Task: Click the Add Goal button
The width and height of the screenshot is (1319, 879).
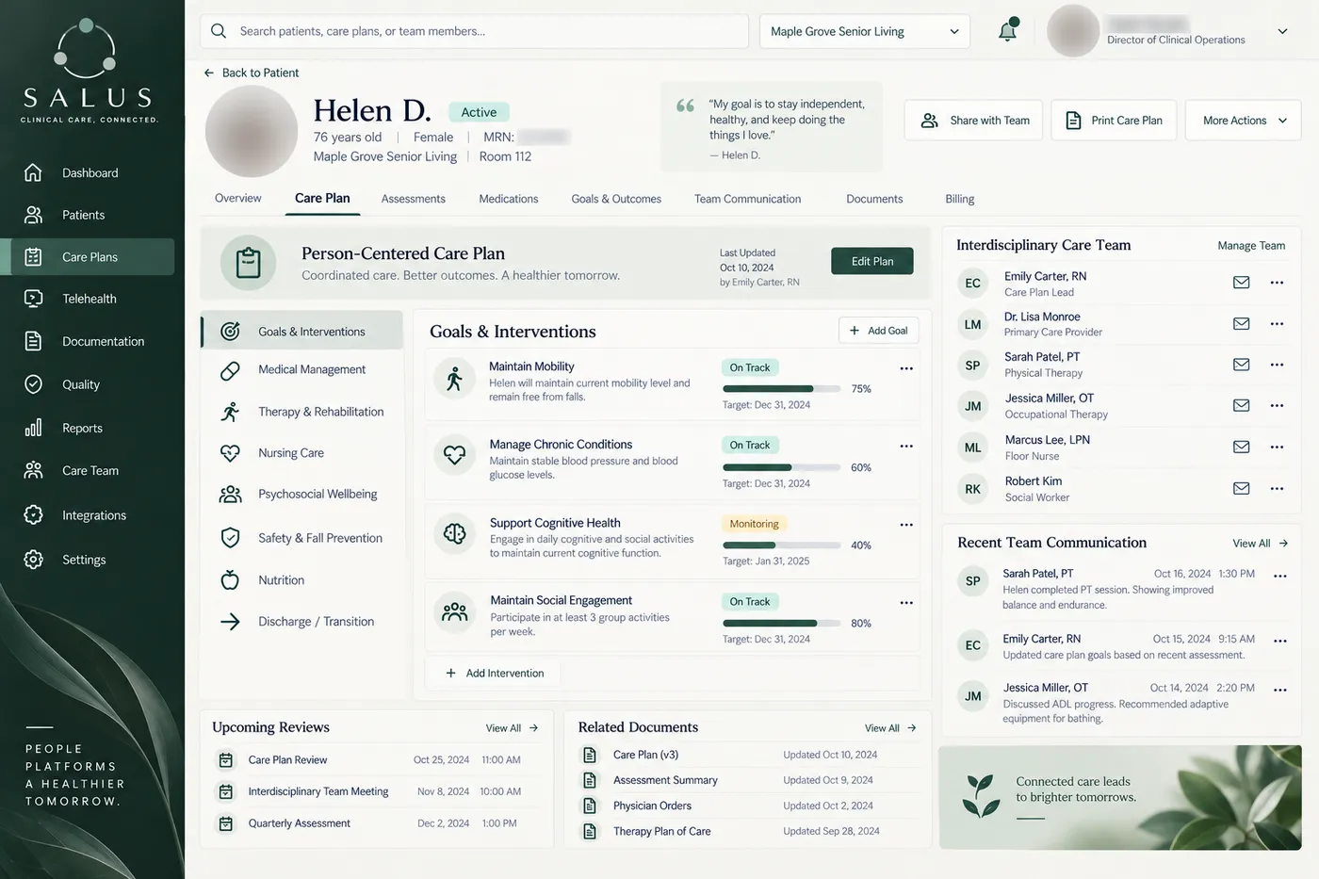Action: pyautogui.click(x=879, y=331)
